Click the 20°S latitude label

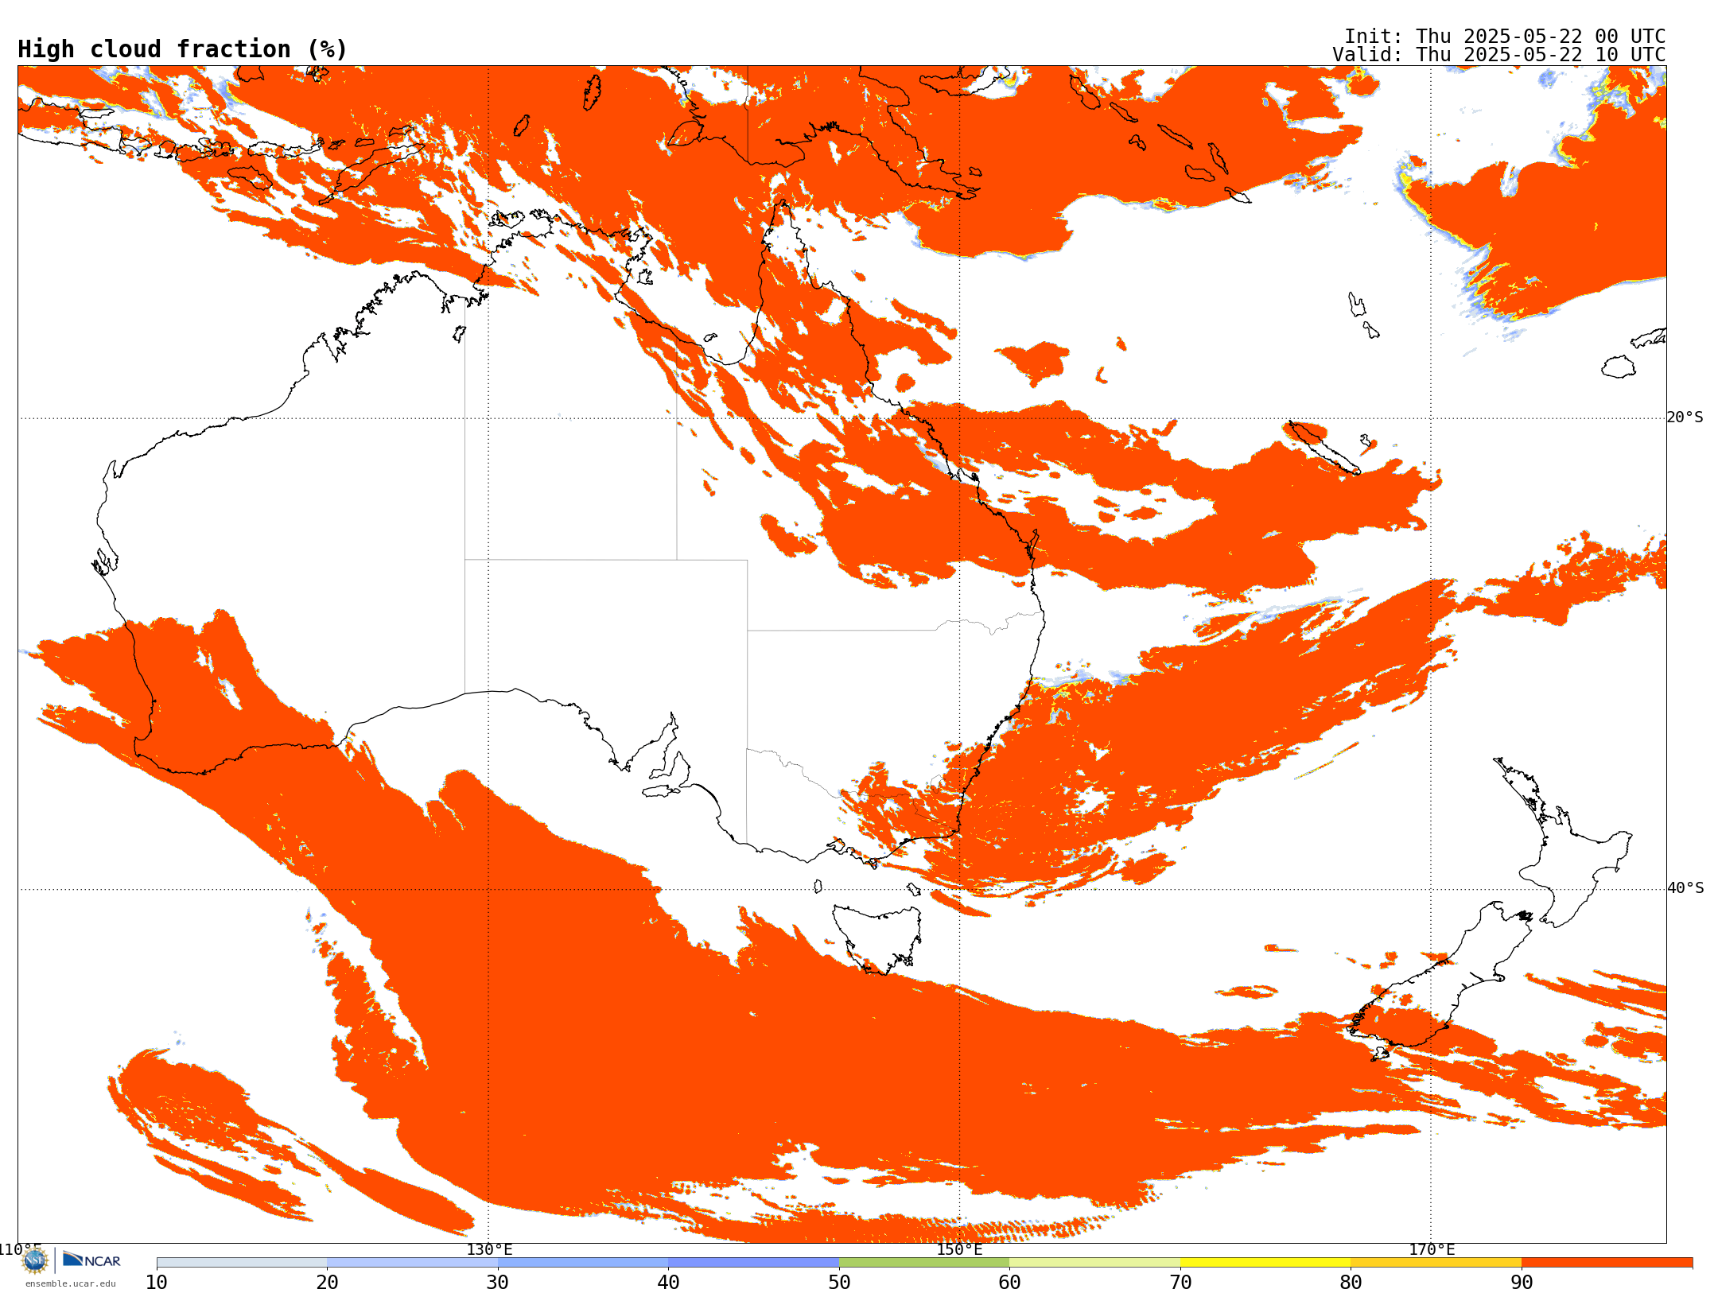pyautogui.click(x=1685, y=417)
